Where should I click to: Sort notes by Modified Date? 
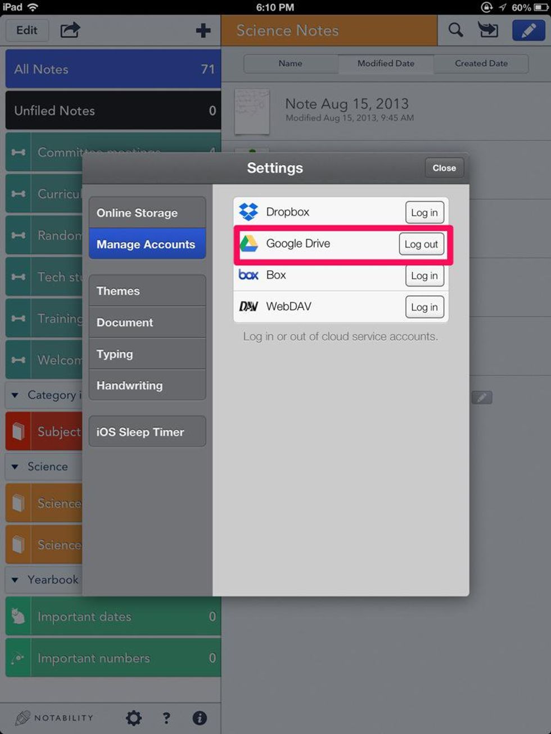pos(386,63)
